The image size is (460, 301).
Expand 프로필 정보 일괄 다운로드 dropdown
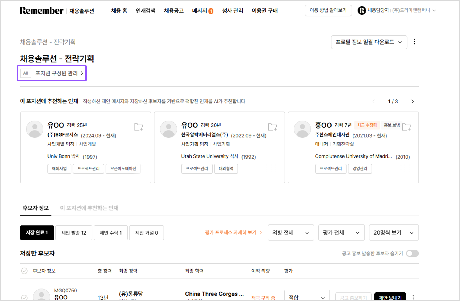[x=369, y=42]
